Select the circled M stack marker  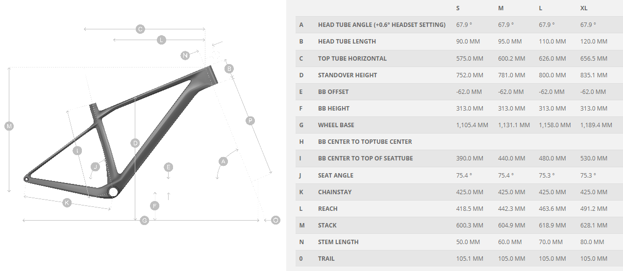pos(9,126)
